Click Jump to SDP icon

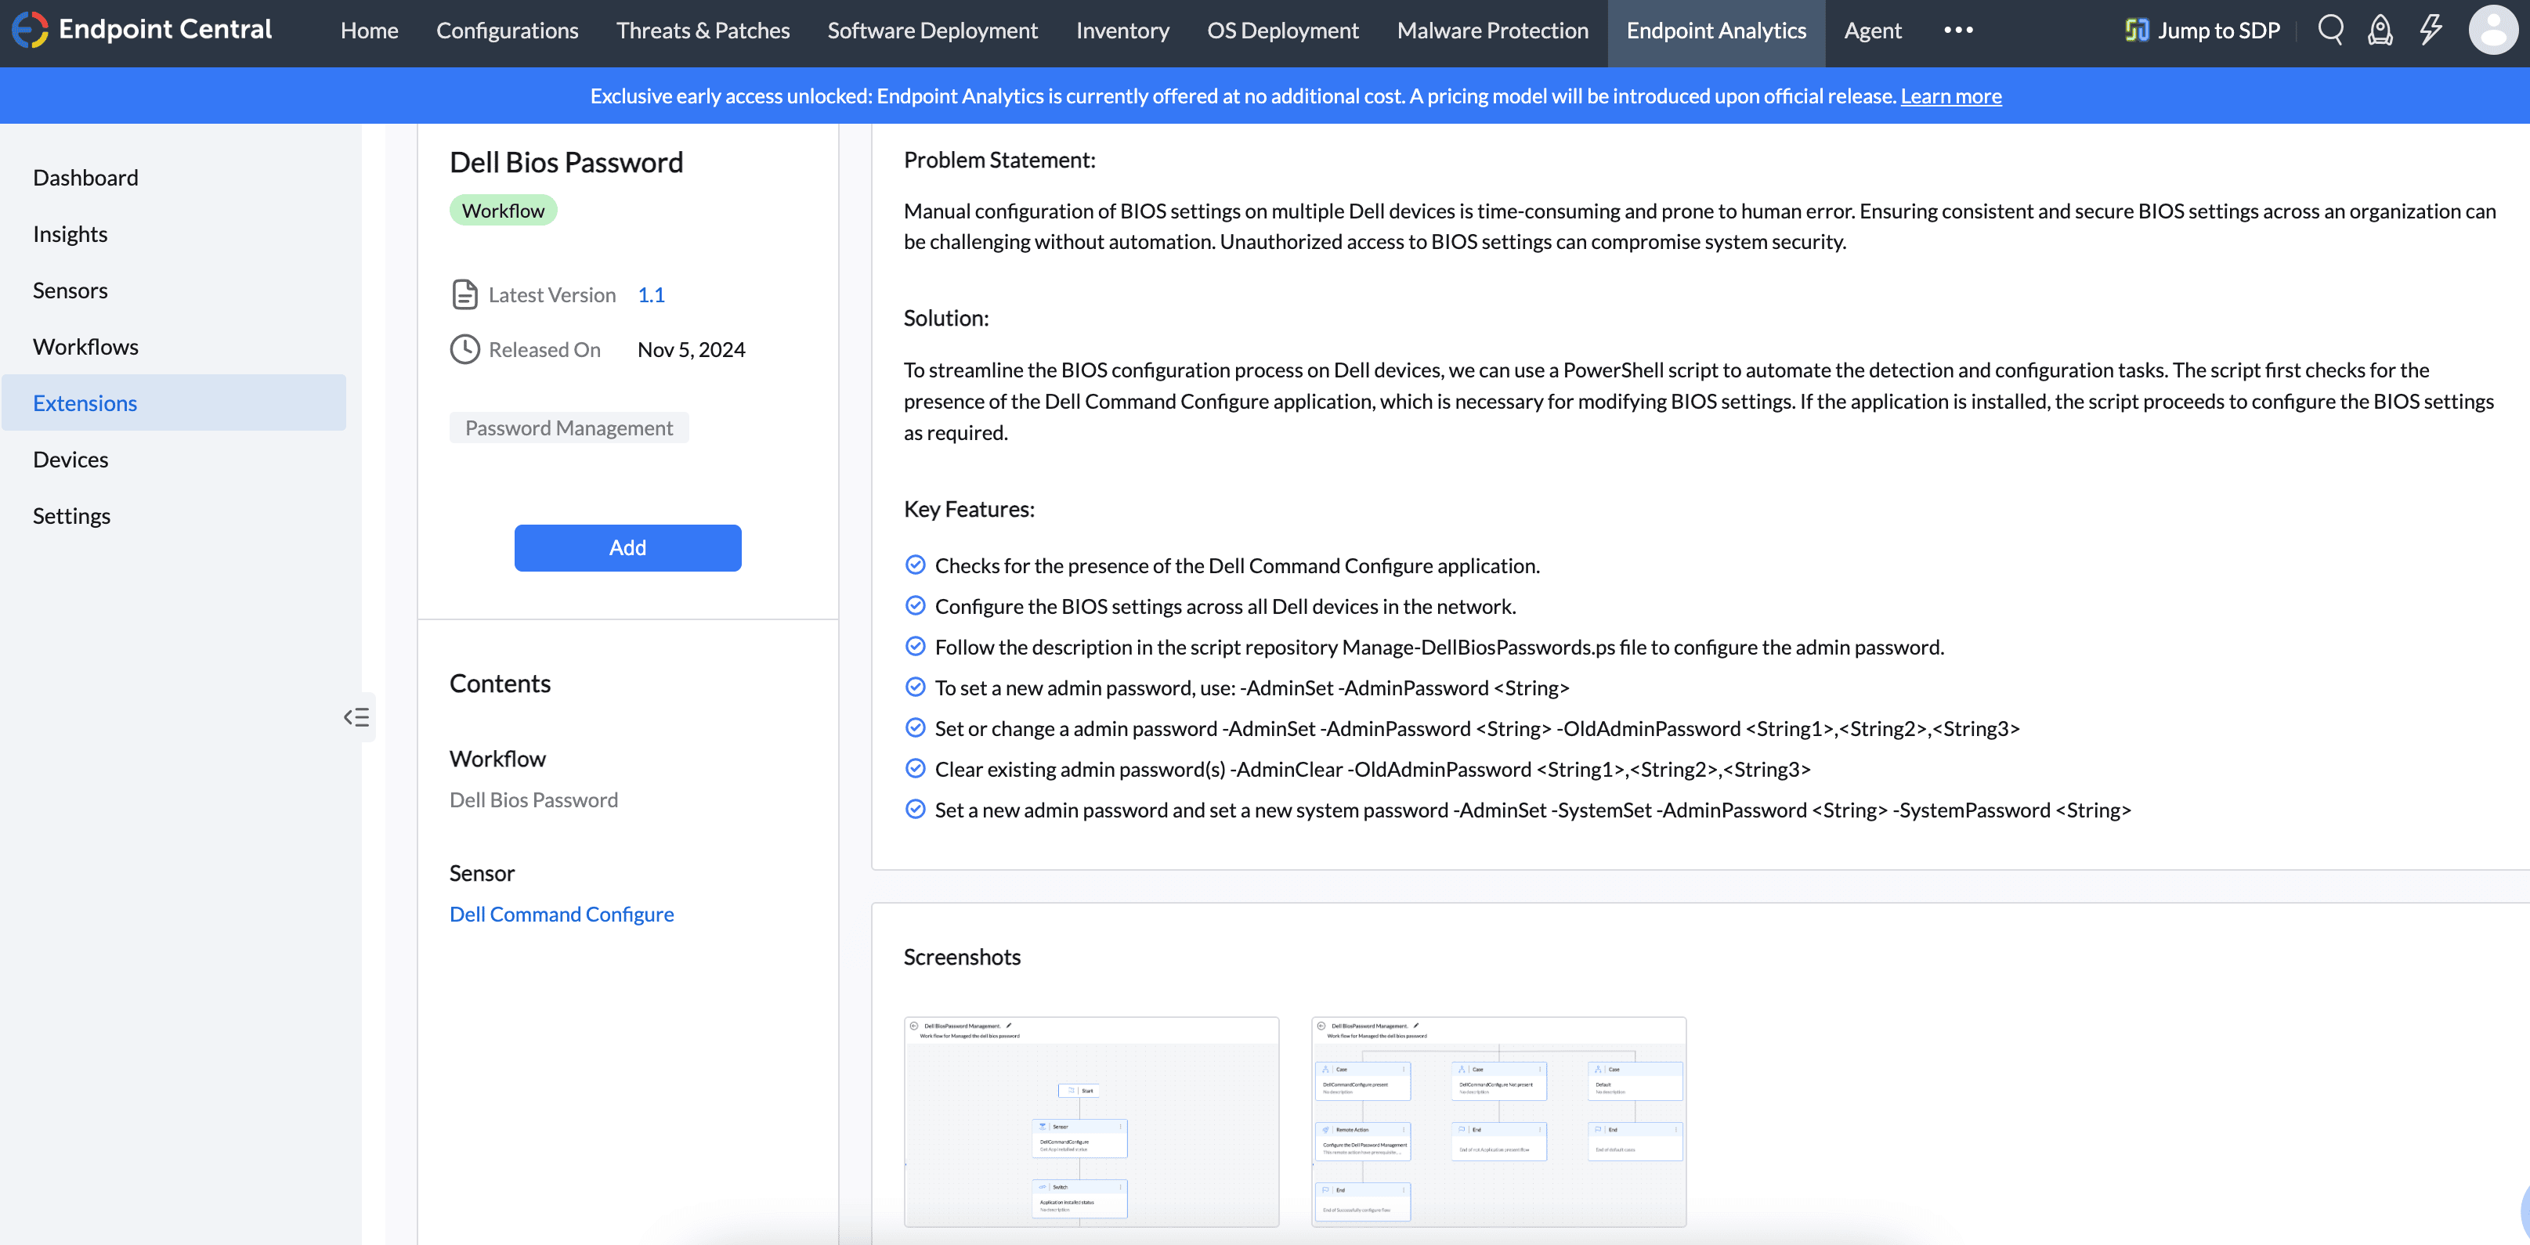coord(2136,31)
